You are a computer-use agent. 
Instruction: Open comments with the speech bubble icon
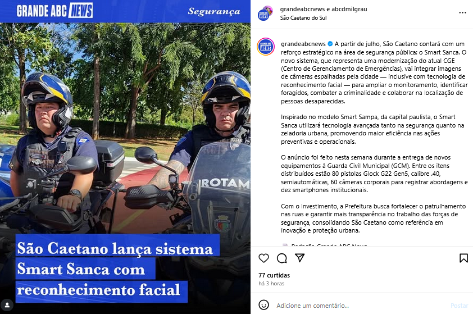(x=282, y=258)
